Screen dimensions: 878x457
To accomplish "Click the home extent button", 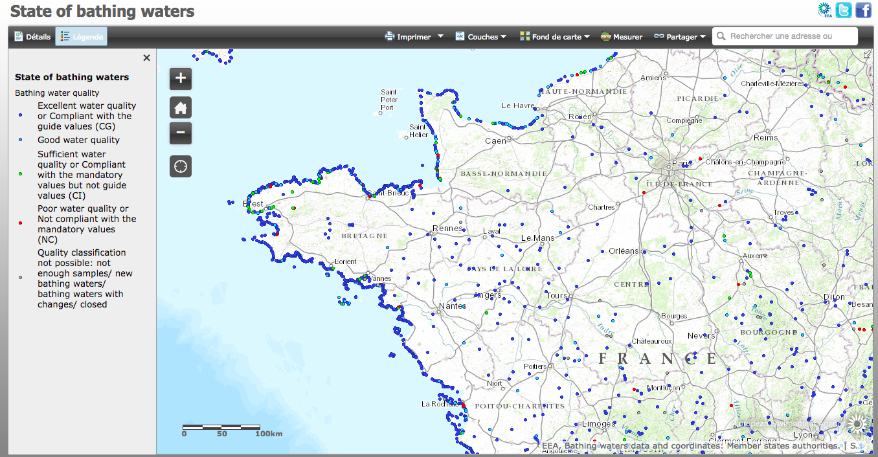I will coord(181,107).
